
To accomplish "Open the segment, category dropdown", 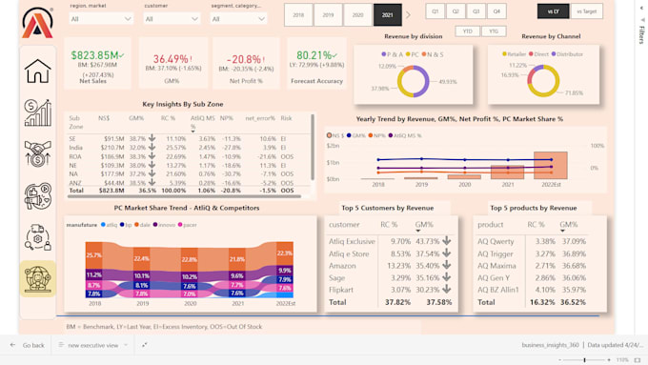I will click(238, 19).
